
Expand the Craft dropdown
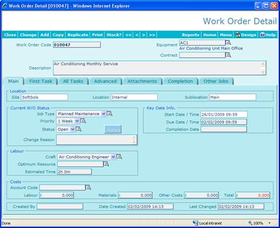click(x=113, y=157)
